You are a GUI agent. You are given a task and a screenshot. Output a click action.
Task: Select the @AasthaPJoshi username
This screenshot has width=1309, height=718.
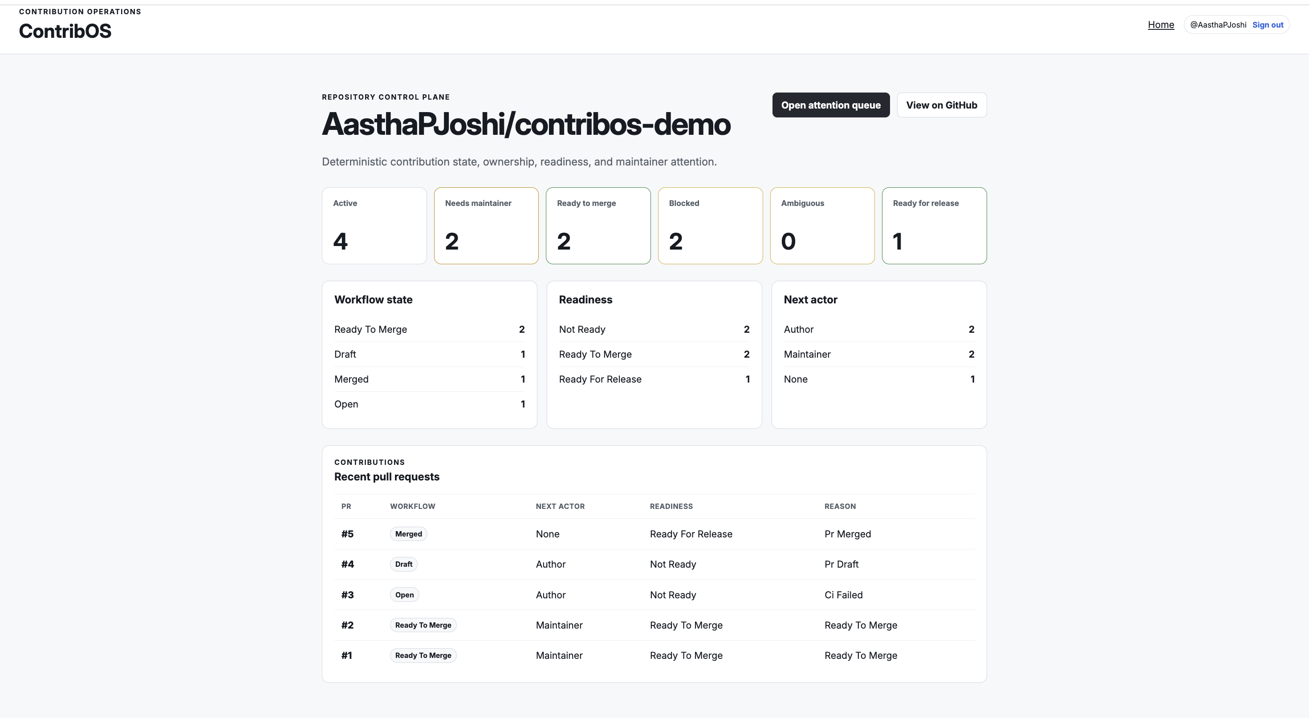tap(1218, 25)
